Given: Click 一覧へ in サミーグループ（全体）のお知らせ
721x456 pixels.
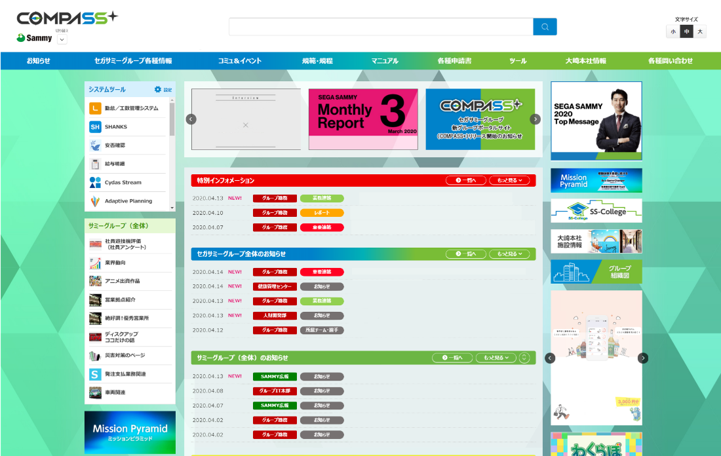Looking at the screenshot, I should click(452, 358).
